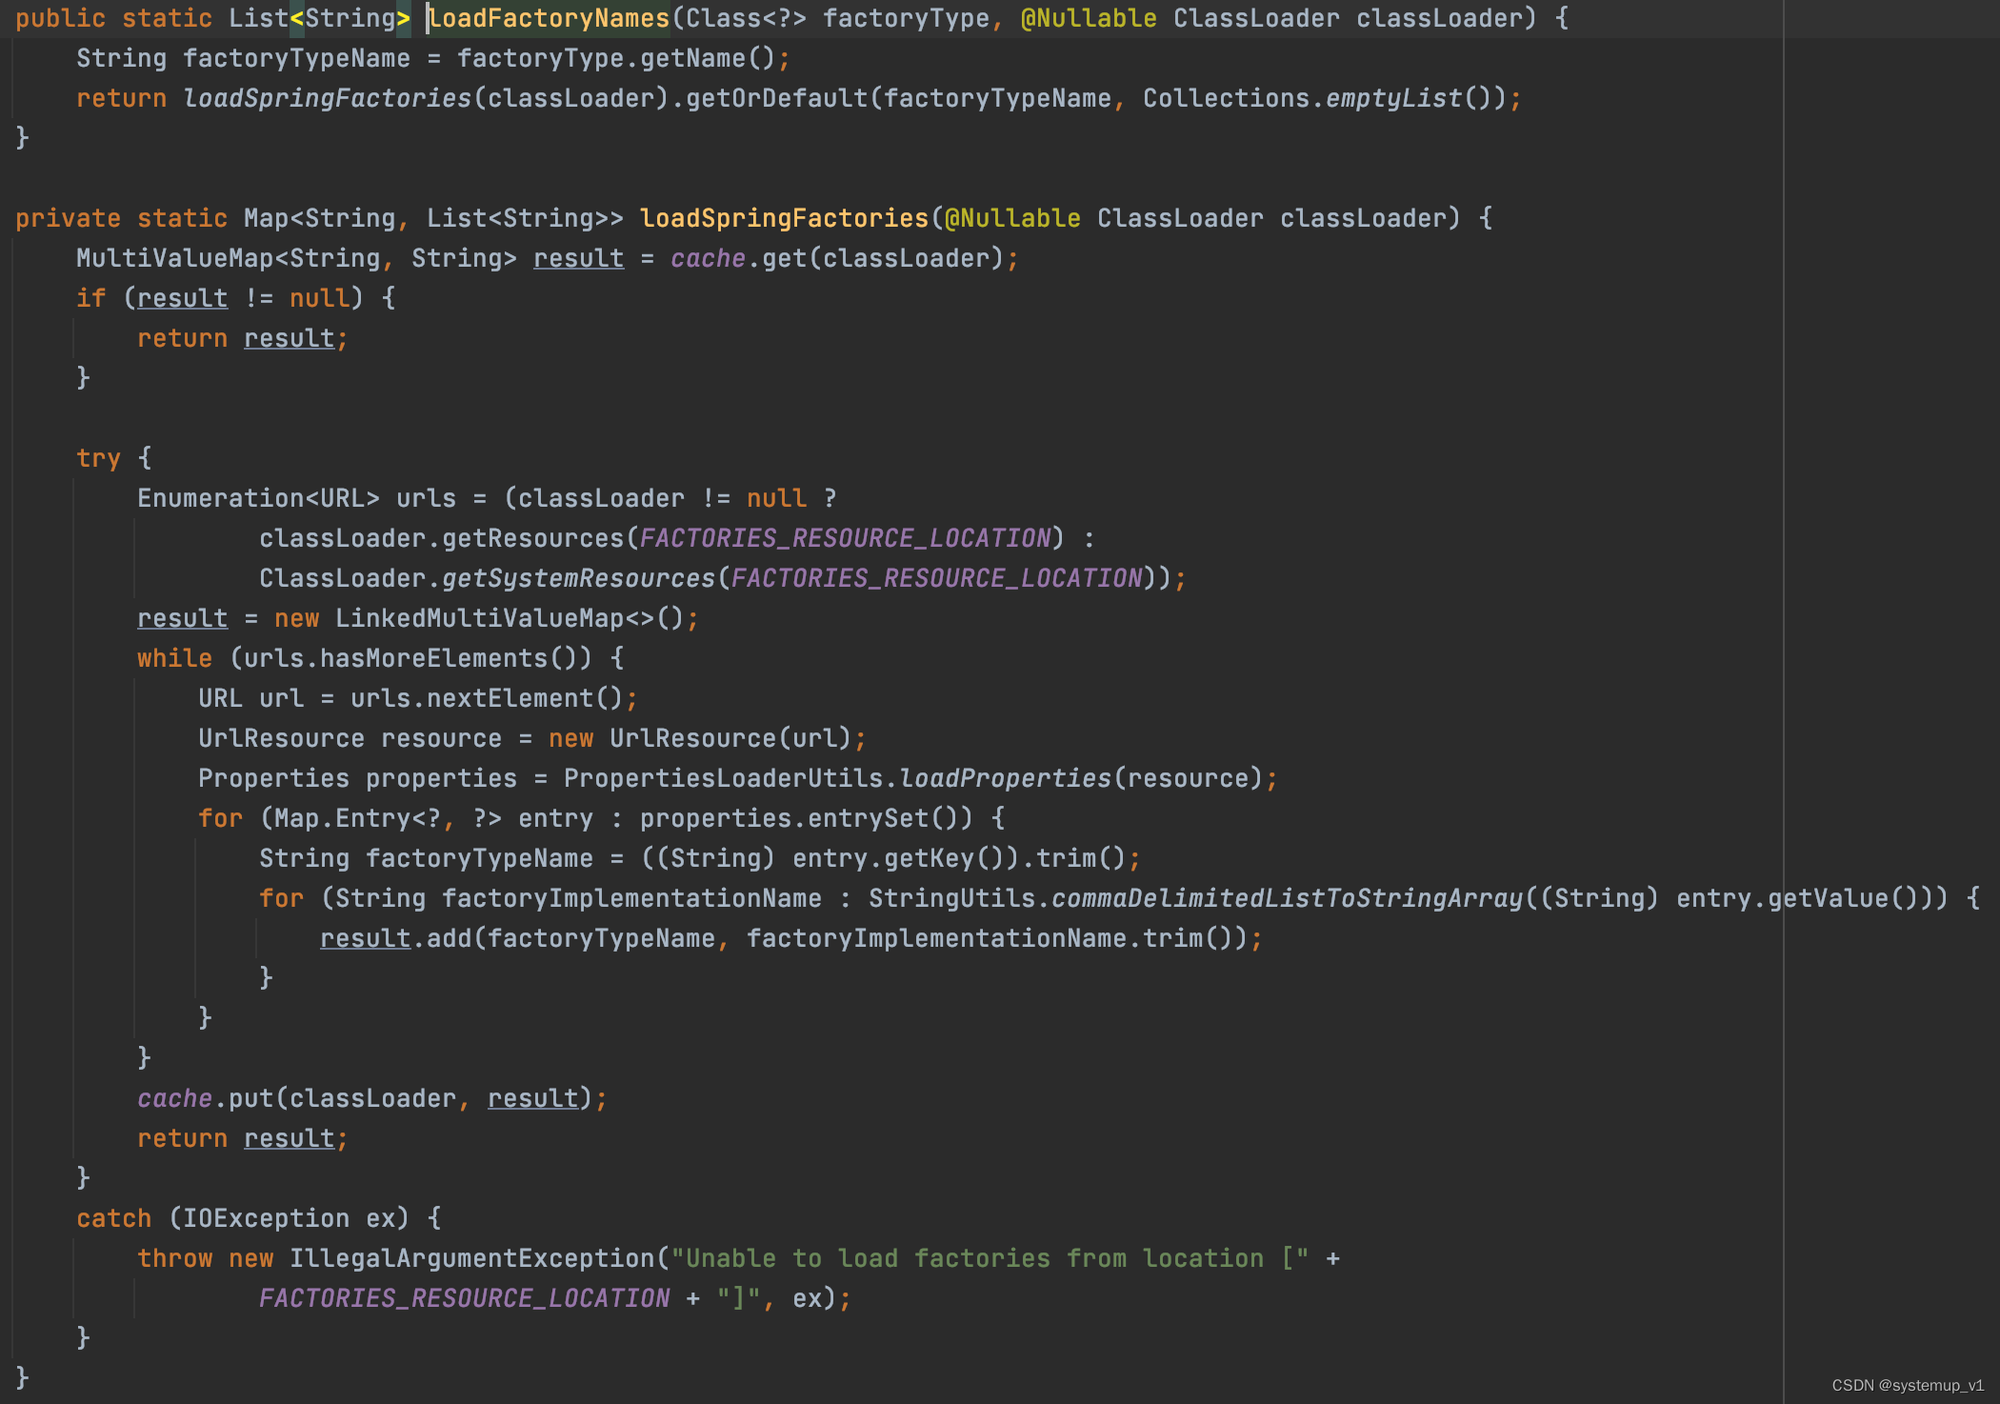Click the LinkedMultiValueMap constructor
Screen dimensions: 2000x1404
pyautogui.click(x=479, y=618)
